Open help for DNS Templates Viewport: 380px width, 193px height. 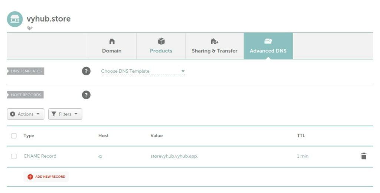pyautogui.click(x=86, y=71)
